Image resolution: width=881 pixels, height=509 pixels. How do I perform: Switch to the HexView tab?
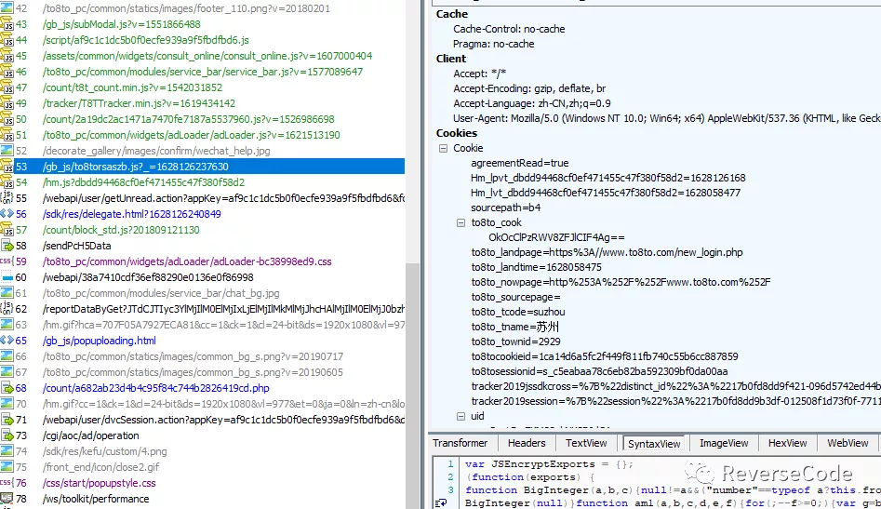click(x=787, y=443)
